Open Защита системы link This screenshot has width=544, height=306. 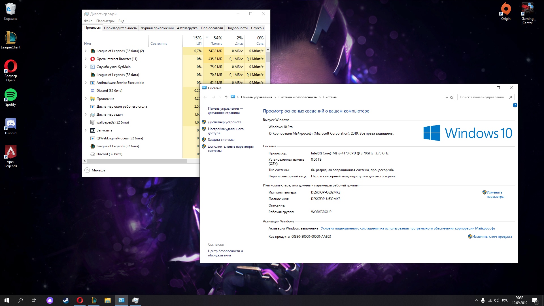[221, 140]
